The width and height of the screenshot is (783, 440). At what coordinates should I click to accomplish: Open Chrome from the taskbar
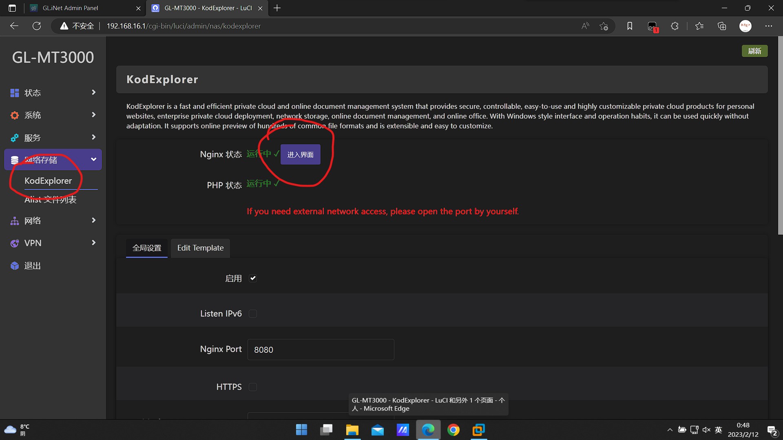point(453,430)
